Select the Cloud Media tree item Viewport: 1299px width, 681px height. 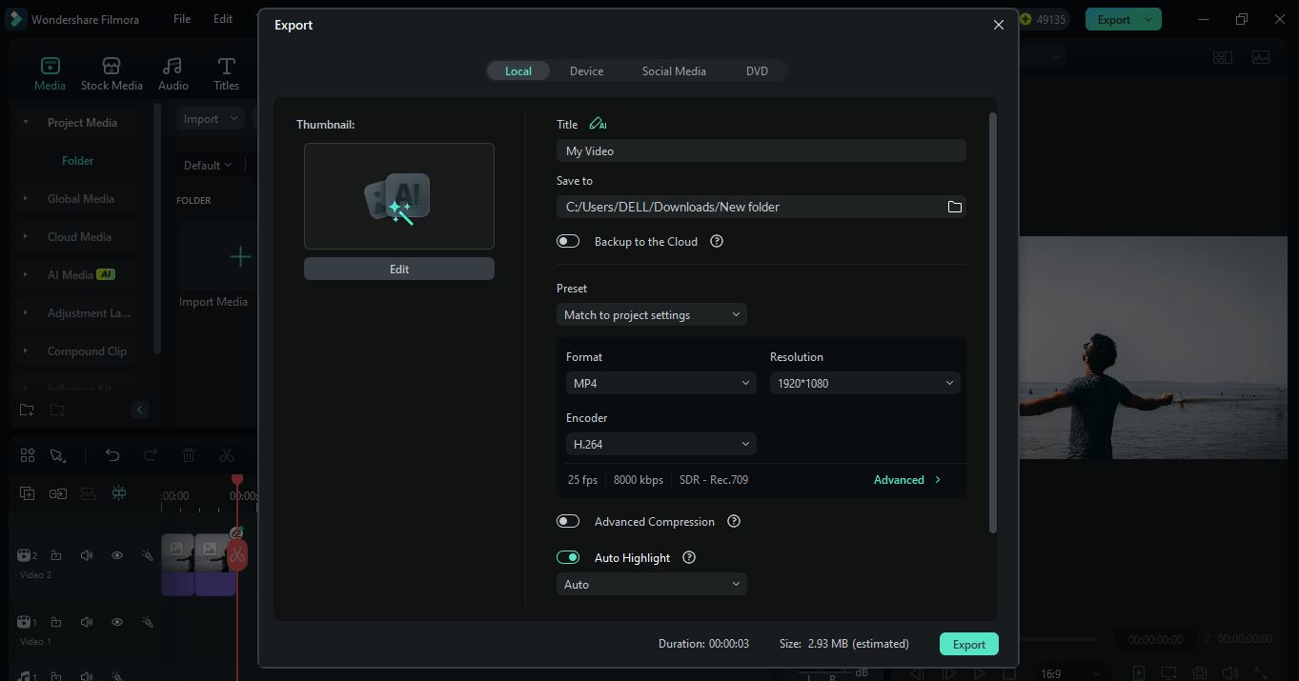79,236
